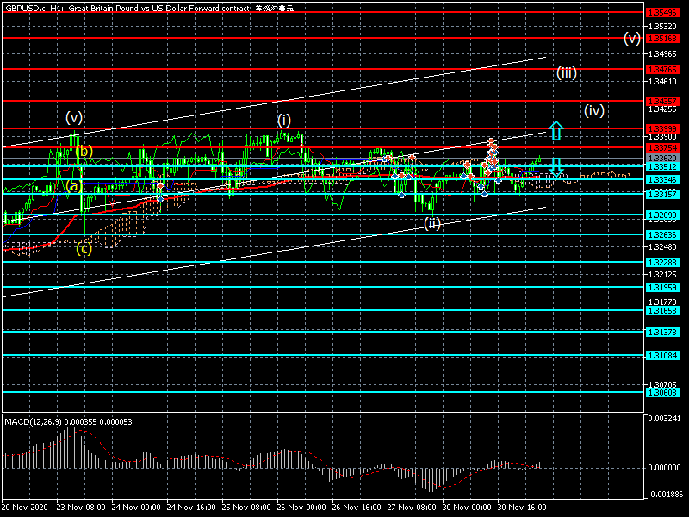This screenshot has height=517, width=689.
Task: Click the 24 Nov 00:00 time label
Action: pyautogui.click(x=136, y=507)
